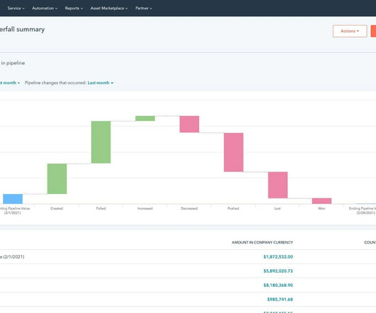The height and width of the screenshot is (313, 376).
Task: Open the Service menu
Action: coord(16,8)
